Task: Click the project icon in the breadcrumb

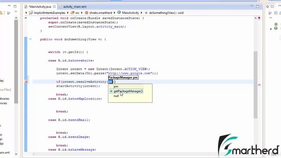Action: (x=31, y=13)
